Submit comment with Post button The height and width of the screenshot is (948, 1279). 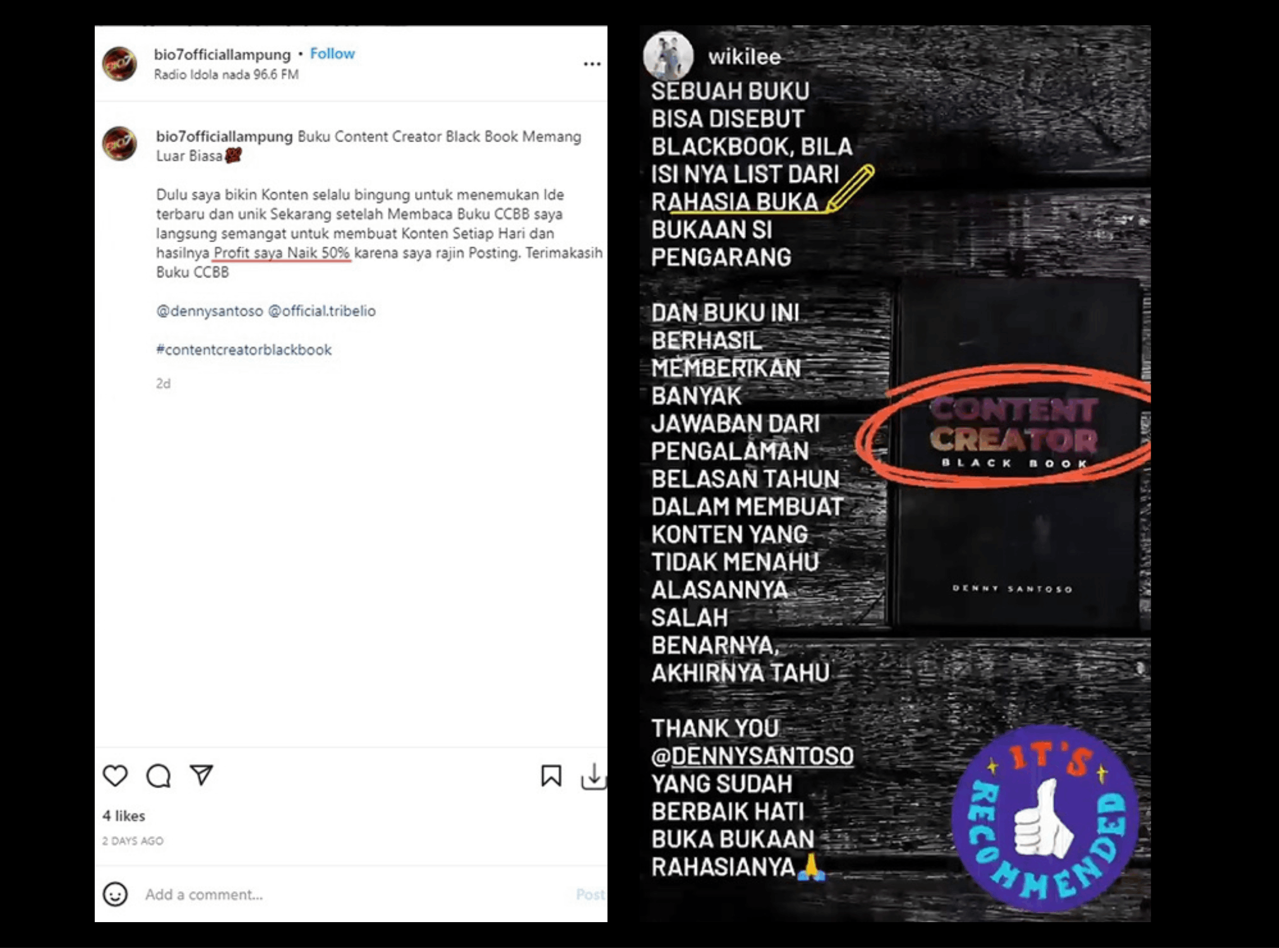click(x=590, y=894)
